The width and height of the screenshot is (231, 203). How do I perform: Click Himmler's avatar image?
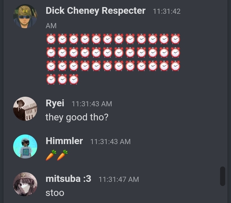coord(25,146)
